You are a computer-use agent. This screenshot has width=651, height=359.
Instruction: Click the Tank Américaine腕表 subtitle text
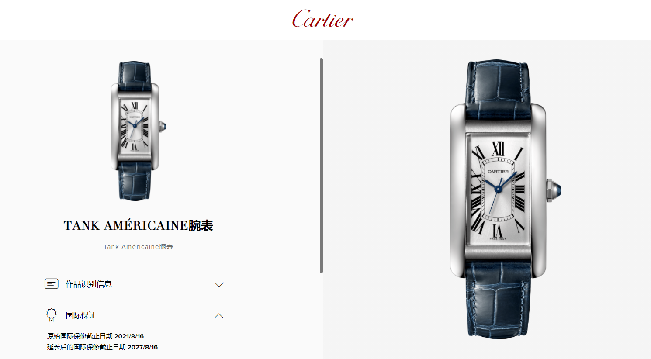coord(138,247)
